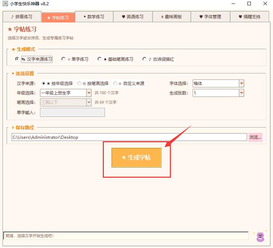The width and height of the screenshot is (273, 248).
Task: Click the purple mascot icon
Action: pyautogui.click(x=260, y=237)
